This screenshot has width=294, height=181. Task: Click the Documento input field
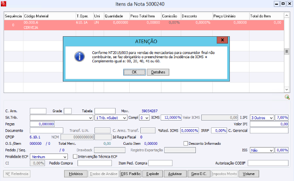click(46, 131)
